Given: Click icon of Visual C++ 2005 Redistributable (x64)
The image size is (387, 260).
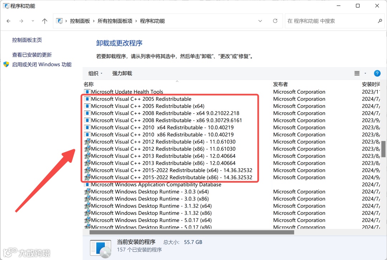Looking at the screenshot, I should tap(87, 106).
